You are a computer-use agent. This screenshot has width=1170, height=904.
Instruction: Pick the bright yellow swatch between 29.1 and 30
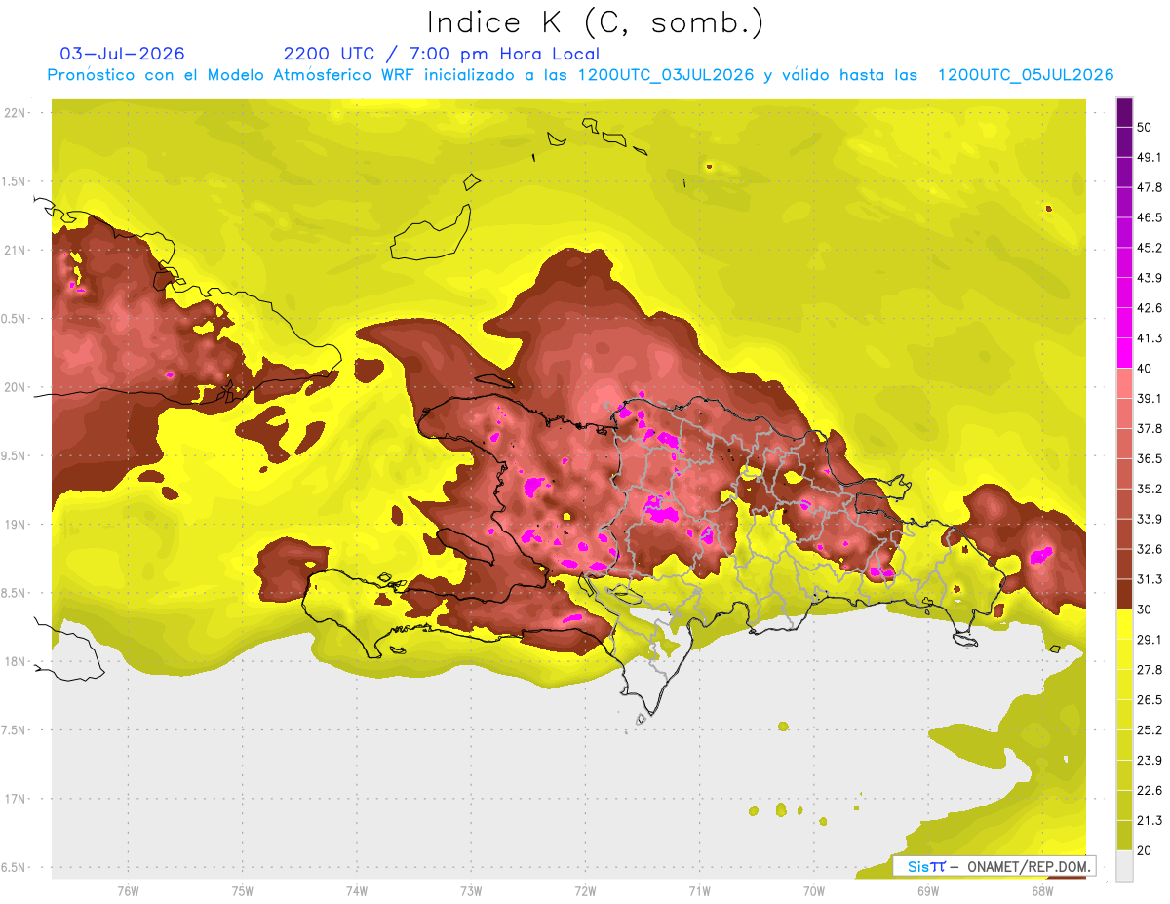pyautogui.click(x=1125, y=624)
